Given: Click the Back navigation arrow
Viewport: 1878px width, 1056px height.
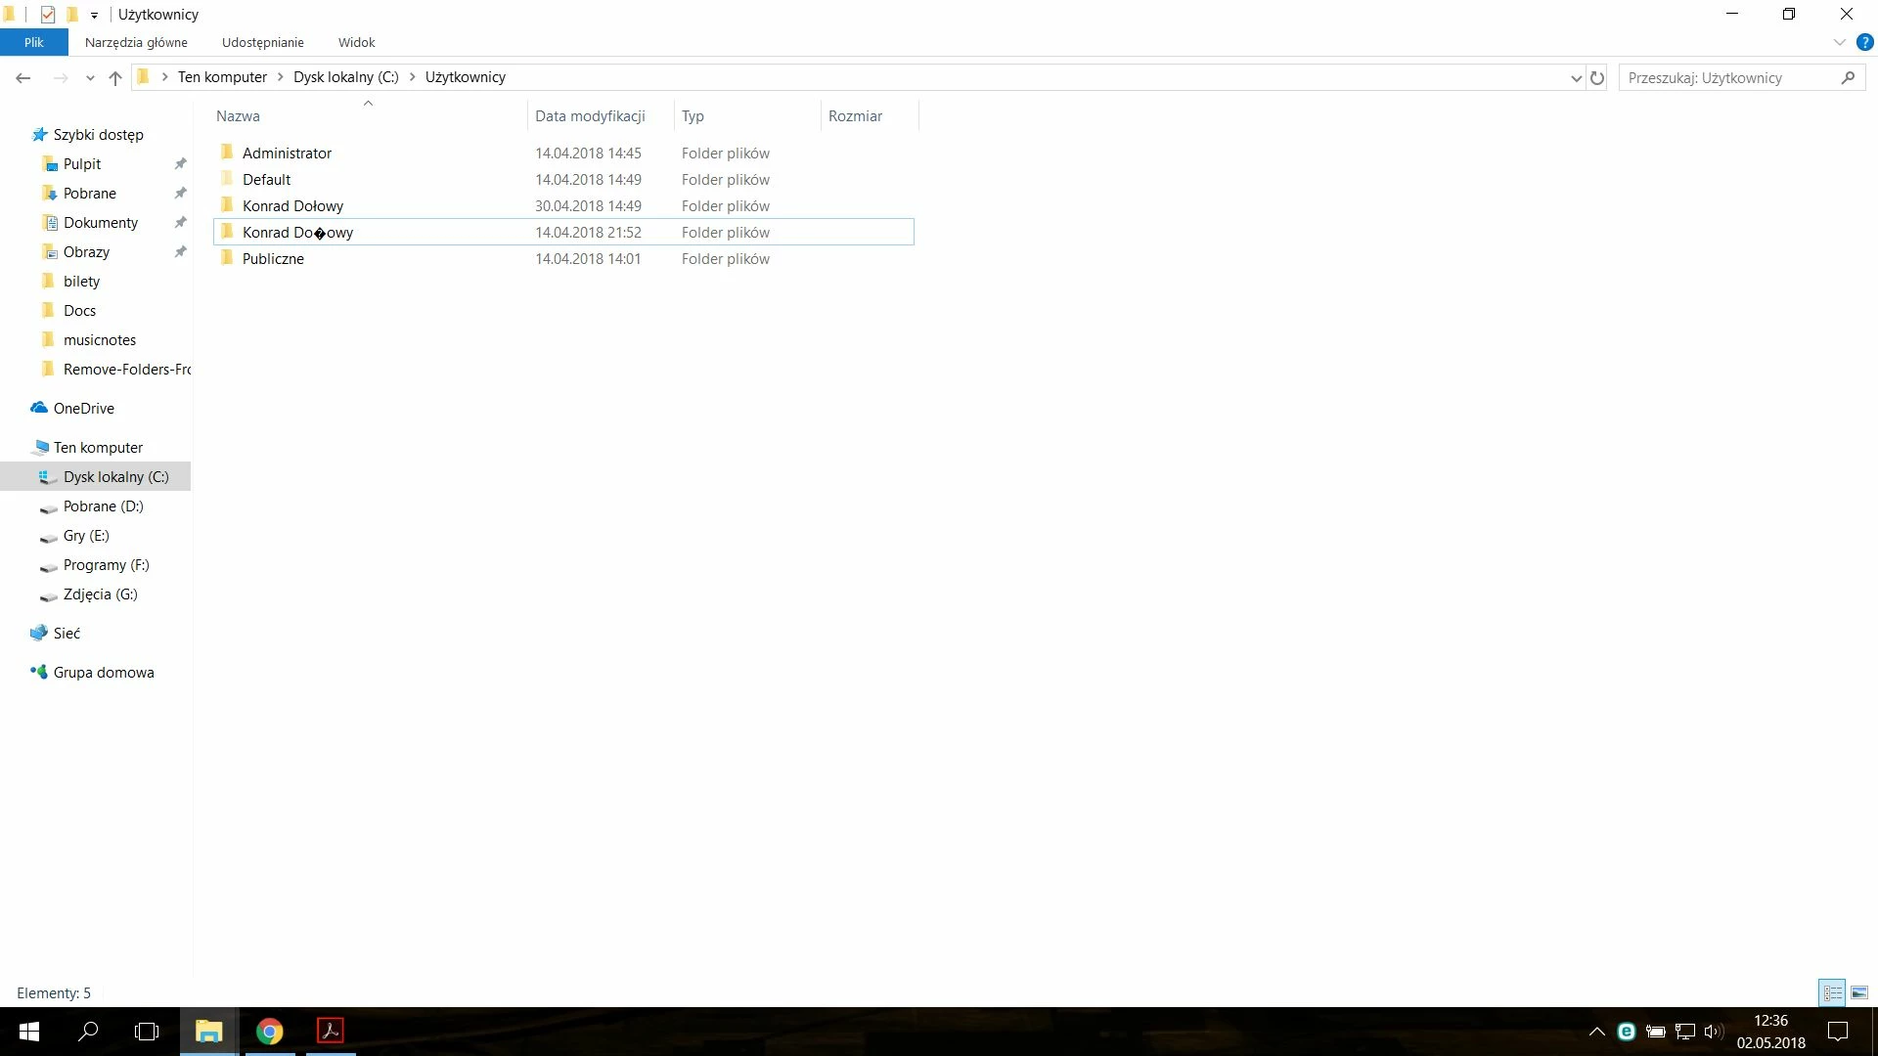Looking at the screenshot, I should point(23,78).
